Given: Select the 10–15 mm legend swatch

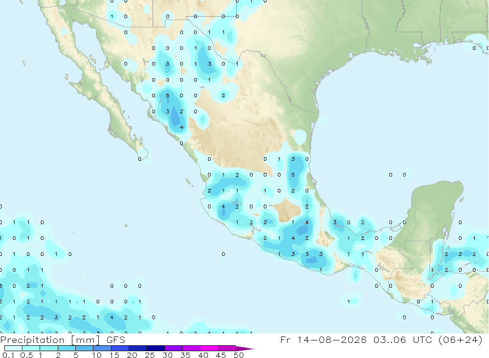Looking at the screenshot, I should tap(102, 348).
